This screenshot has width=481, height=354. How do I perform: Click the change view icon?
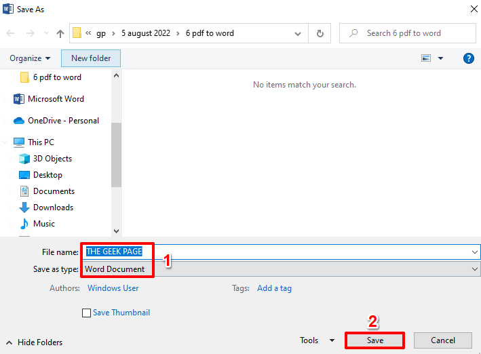[x=427, y=58]
